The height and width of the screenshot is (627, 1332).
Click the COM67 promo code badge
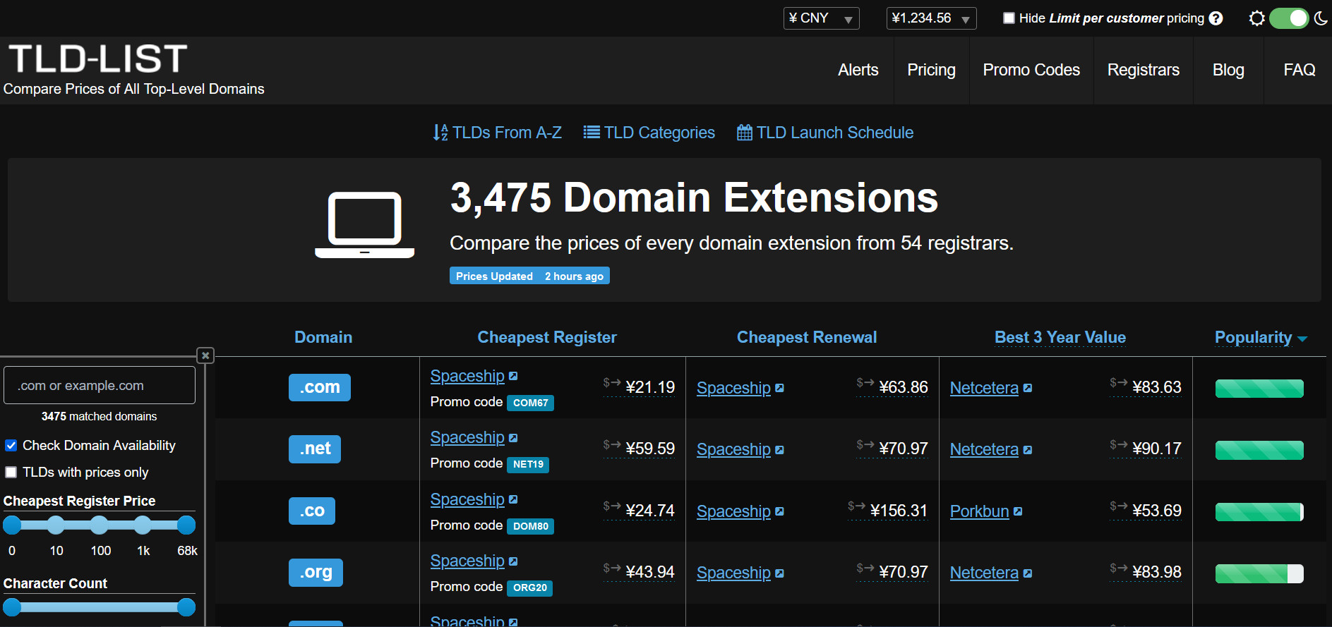coord(531,403)
